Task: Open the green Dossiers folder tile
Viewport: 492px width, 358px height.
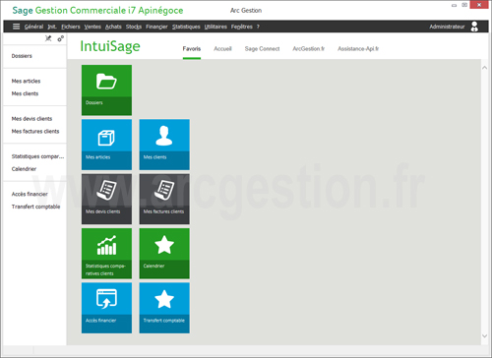Action: [x=106, y=90]
